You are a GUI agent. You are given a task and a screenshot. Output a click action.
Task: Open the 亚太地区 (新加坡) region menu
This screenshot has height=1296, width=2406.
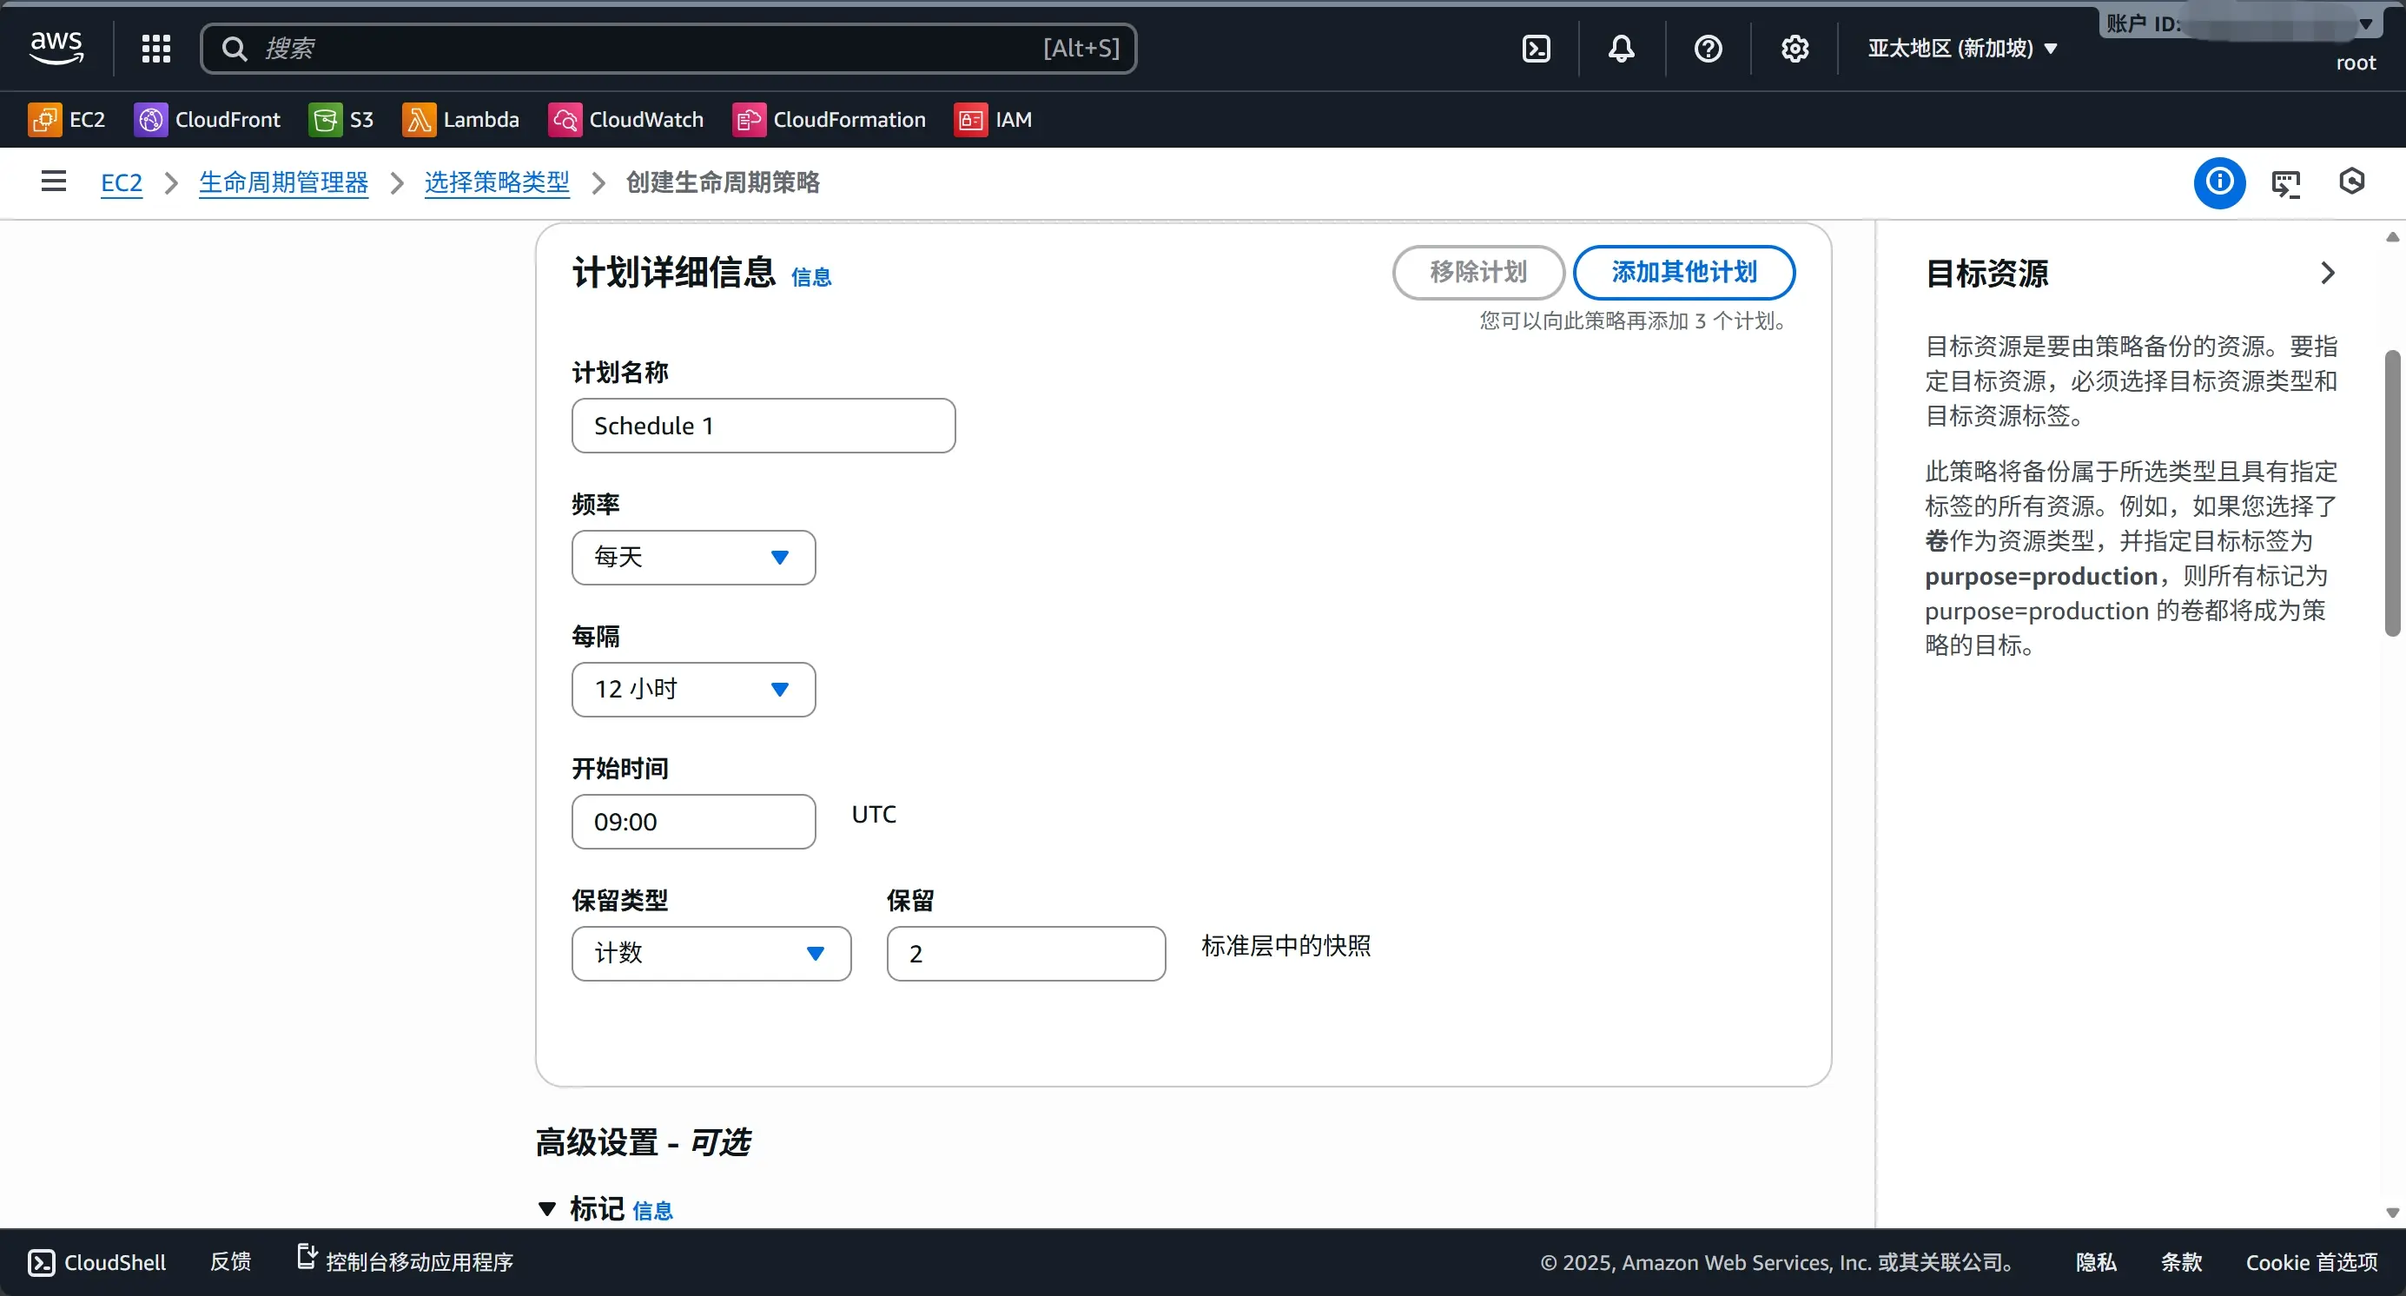[x=1960, y=48]
